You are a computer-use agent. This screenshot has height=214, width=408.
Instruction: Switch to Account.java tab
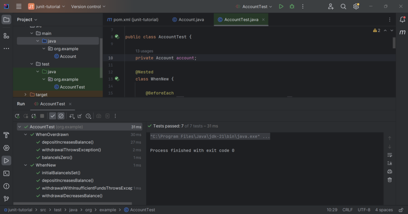(x=188, y=20)
